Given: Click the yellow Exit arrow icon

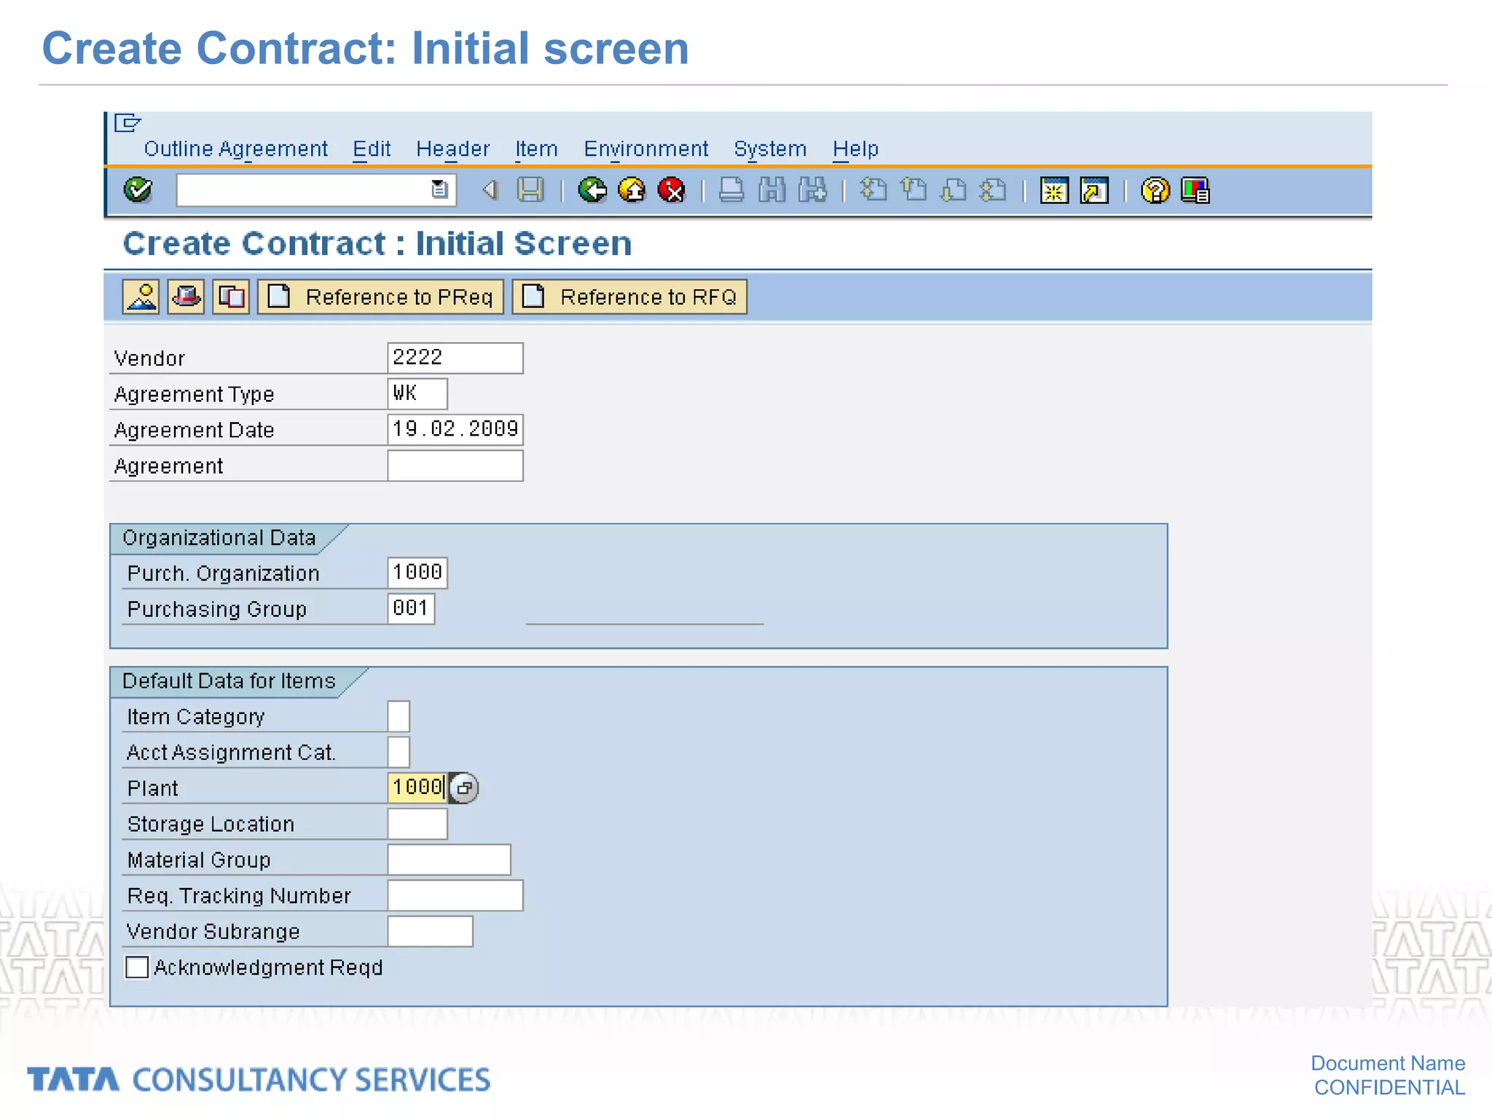Looking at the screenshot, I should (632, 190).
